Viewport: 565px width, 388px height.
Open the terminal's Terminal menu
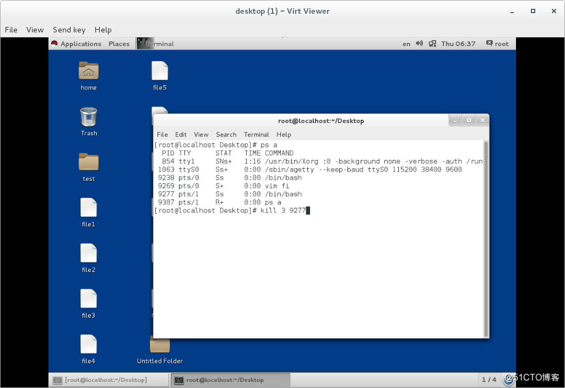point(256,135)
